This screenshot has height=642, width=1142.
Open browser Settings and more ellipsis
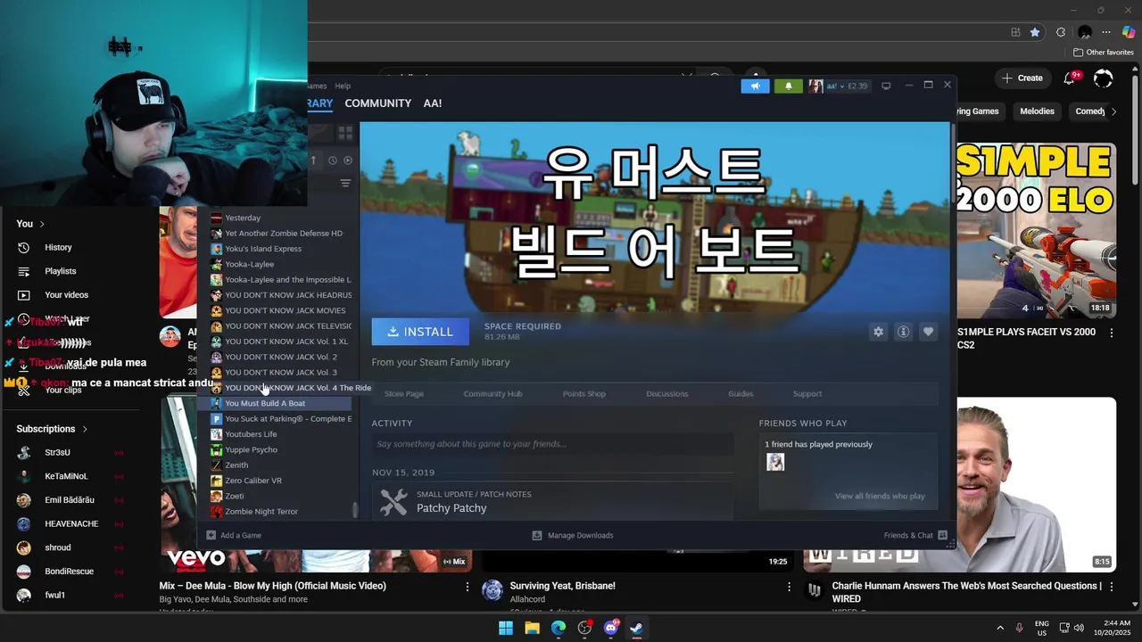coord(1106,32)
